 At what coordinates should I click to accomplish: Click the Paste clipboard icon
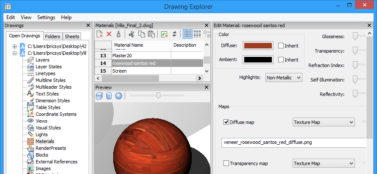click(151, 34)
